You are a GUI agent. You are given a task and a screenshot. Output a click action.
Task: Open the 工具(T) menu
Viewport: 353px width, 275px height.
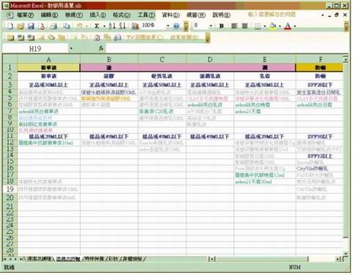146,15
